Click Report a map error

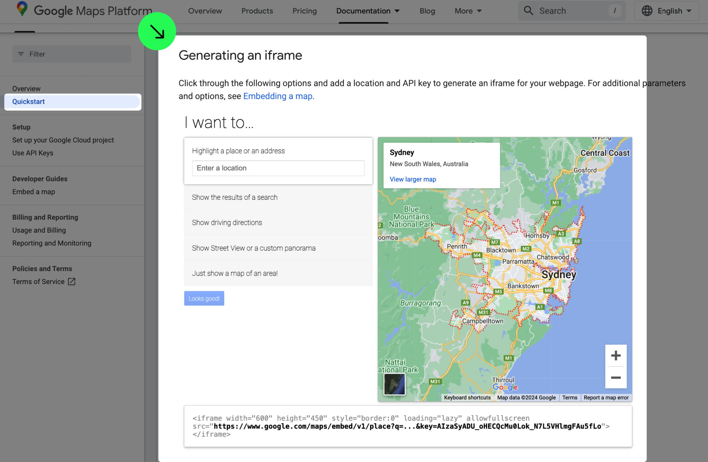[606, 398]
